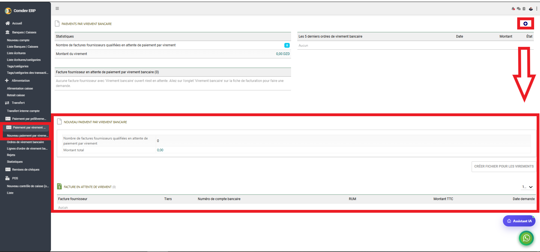
Task: Open the user profile avatar
Action: 531,9
